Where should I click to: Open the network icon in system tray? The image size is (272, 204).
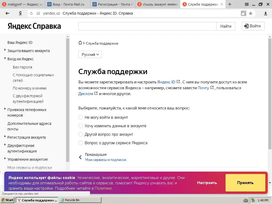[253, 200]
